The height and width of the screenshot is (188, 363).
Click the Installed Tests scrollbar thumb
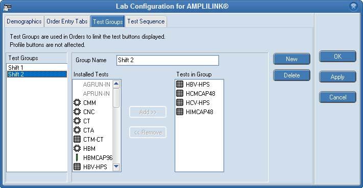(116, 98)
